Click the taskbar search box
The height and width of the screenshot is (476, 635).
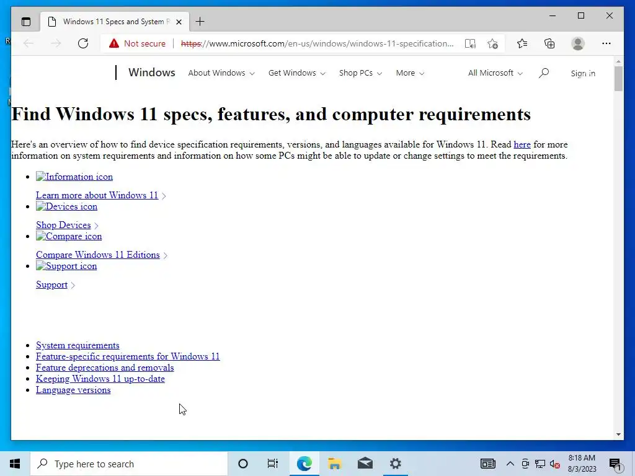coord(129,464)
